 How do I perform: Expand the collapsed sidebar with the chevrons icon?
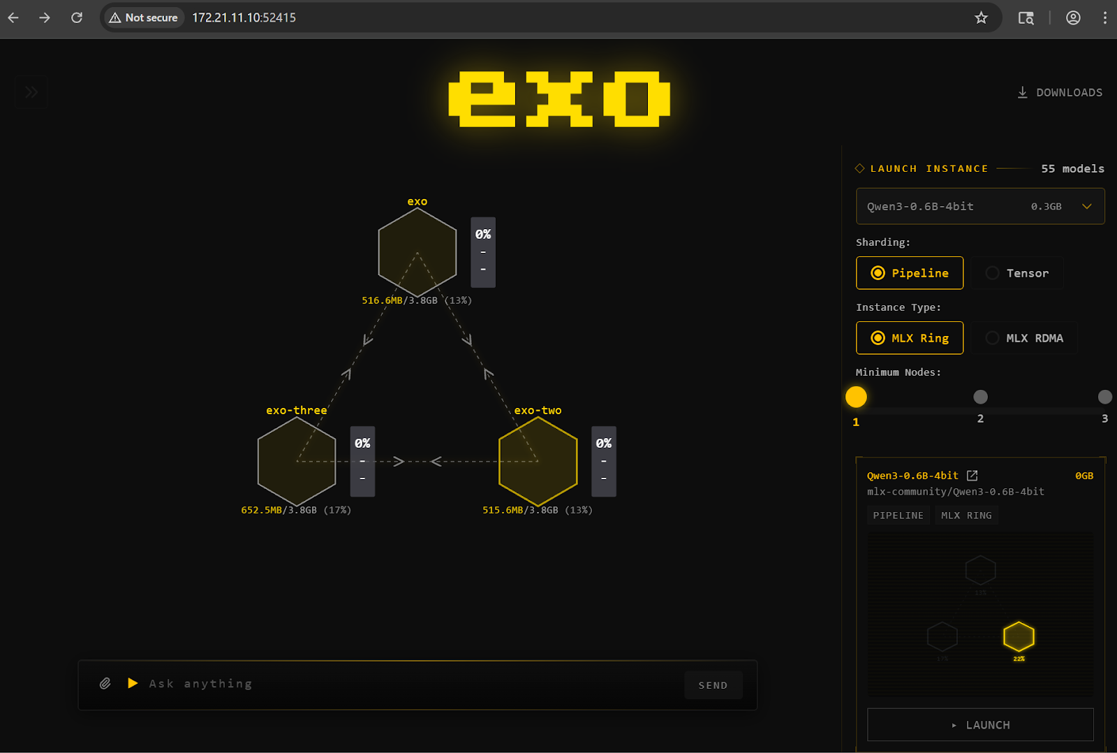click(x=31, y=92)
